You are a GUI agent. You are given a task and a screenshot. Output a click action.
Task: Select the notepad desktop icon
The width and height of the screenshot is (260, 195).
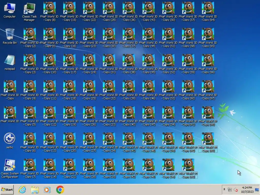point(10,62)
